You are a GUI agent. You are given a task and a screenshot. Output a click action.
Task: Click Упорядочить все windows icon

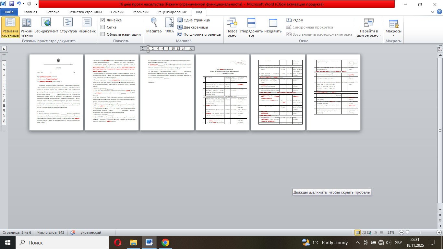point(251,27)
